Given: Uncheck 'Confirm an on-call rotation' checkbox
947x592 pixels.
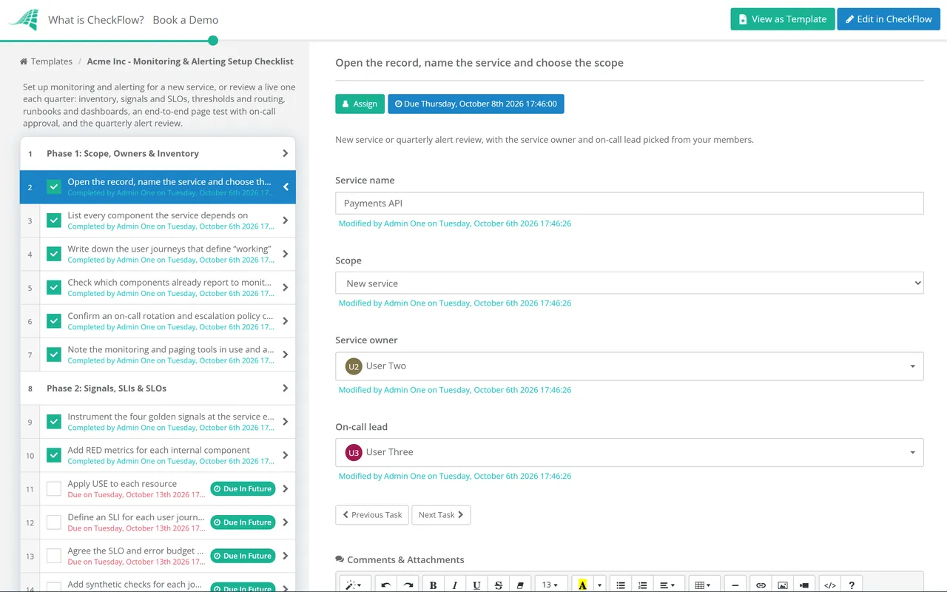Looking at the screenshot, I should click(54, 321).
